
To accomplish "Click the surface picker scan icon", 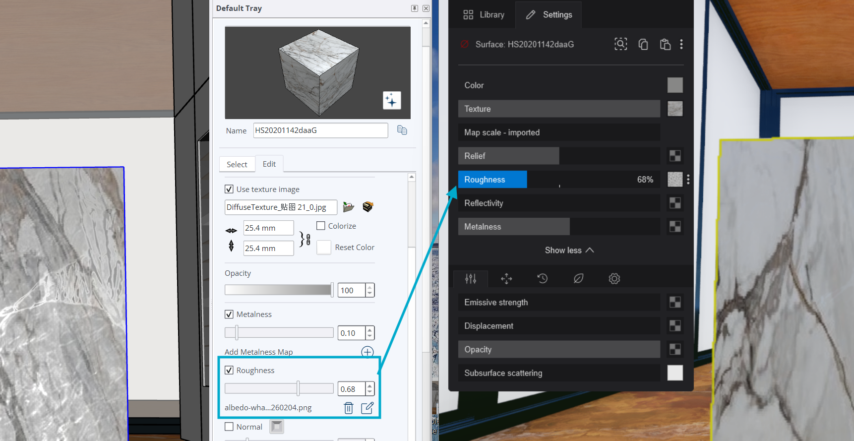I will tap(620, 44).
